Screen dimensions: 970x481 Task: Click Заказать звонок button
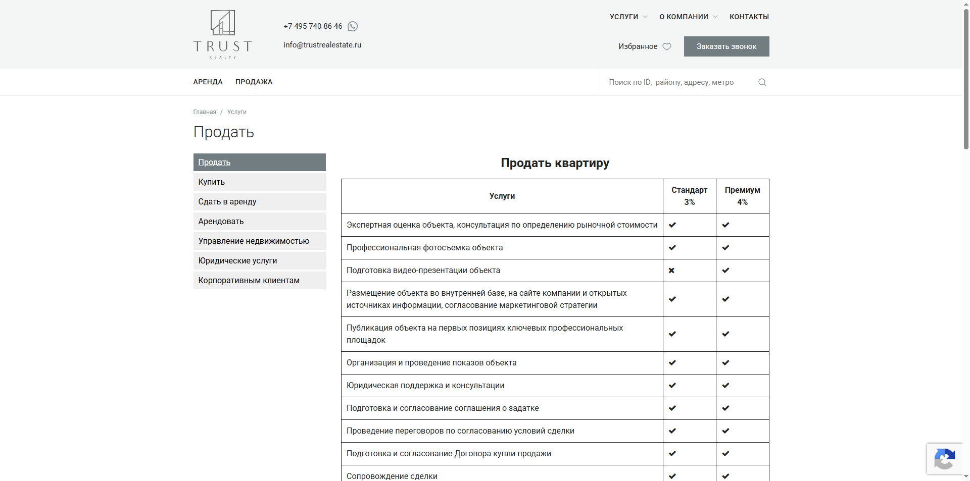(x=726, y=46)
